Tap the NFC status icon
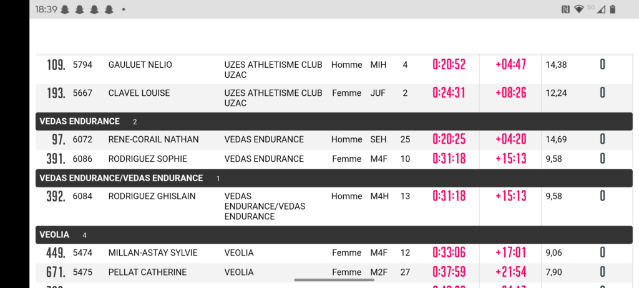 [565, 9]
